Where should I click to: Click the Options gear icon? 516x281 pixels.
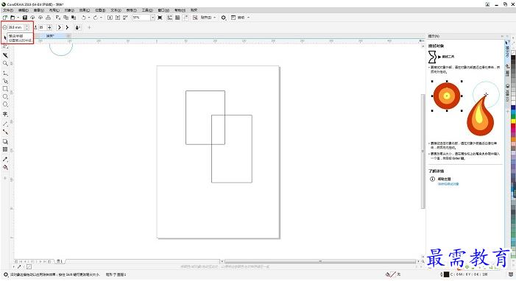click(224, 18)
